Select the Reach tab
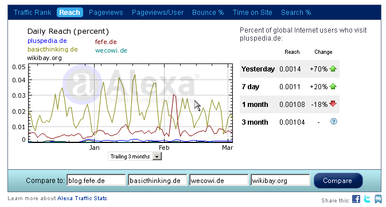 [x=69, y=13]
